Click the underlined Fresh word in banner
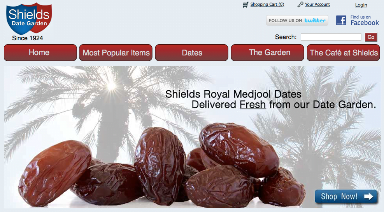The height and width of the screenshot is (212, 384). [x=252, y=105]
